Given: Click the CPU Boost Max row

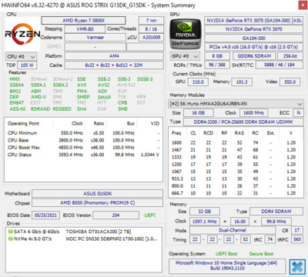Looking at the screenshot, I should click(83, 148).
